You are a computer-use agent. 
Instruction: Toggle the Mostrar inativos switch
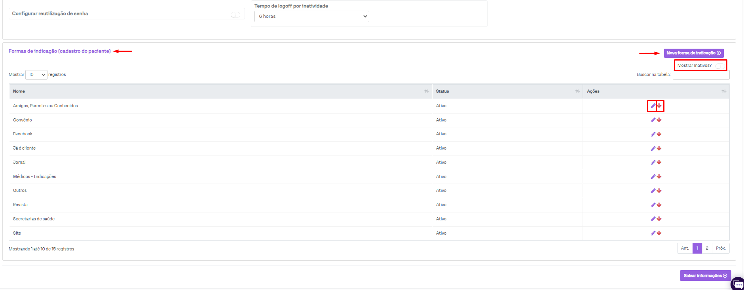[x=720, y=66]
